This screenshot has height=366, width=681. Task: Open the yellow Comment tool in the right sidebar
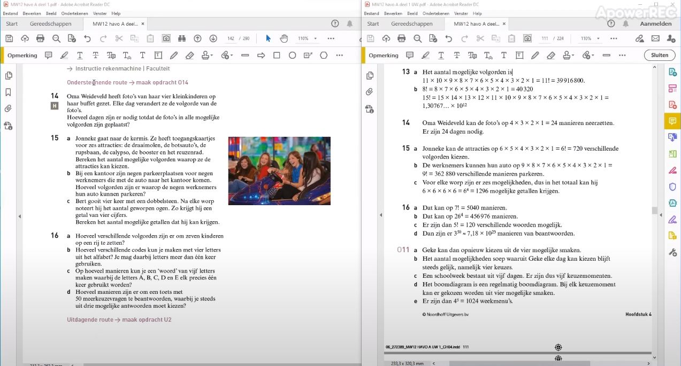[672, 121]
